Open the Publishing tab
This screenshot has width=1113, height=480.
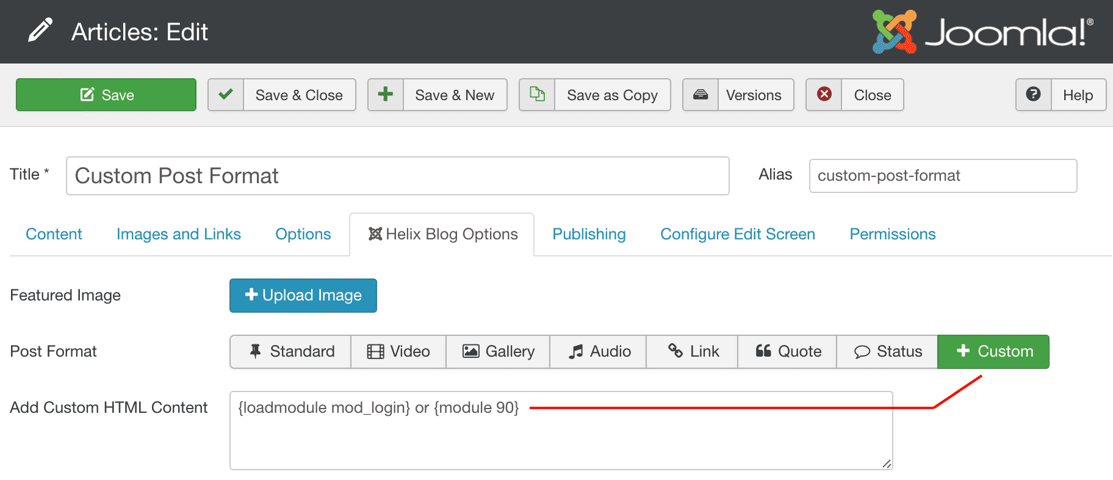589,235
